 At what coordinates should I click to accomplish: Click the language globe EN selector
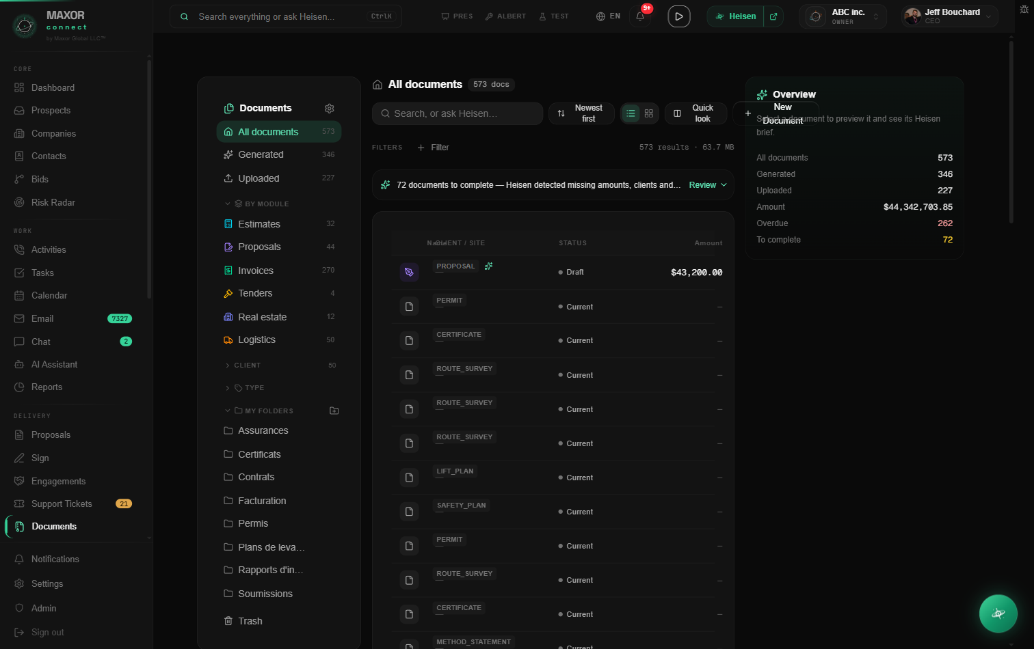[608, 16]
